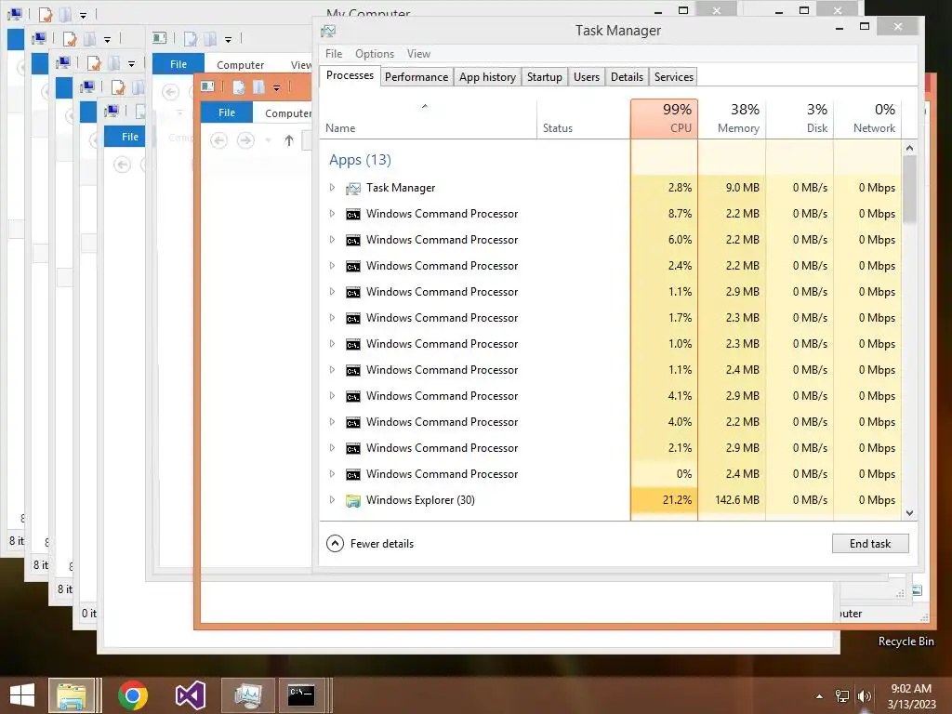The image size is (952, 714).
Task: Click Up arrow in orange-bordered Explorer window
Action: click(x=289, y=141)
